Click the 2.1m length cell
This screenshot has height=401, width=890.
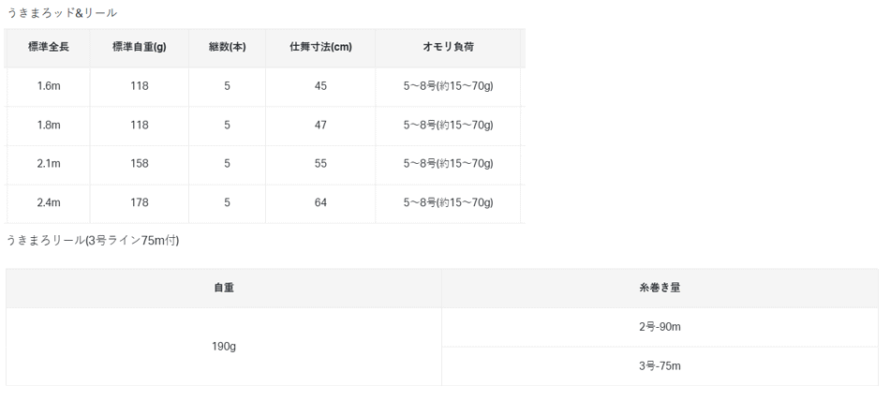pyautogui.click(x=49, y=164)
